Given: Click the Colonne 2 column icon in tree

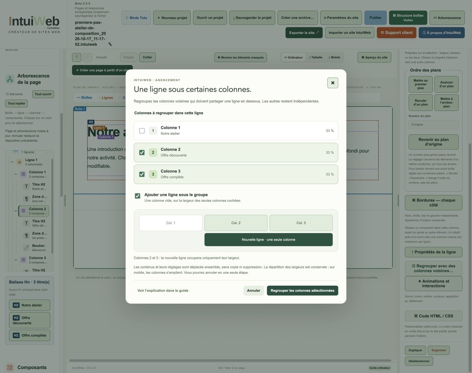Looking at the screenshot, I should [23, 211].
